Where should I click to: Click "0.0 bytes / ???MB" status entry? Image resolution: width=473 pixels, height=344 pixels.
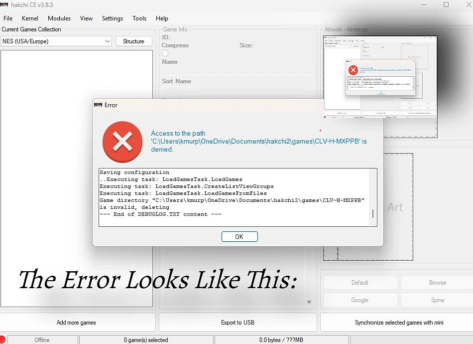click(281, 340)
